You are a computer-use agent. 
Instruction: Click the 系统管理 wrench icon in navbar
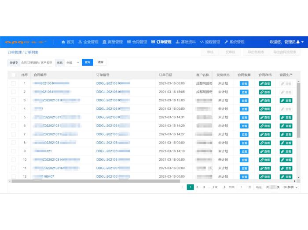click(x=226, y=42)
